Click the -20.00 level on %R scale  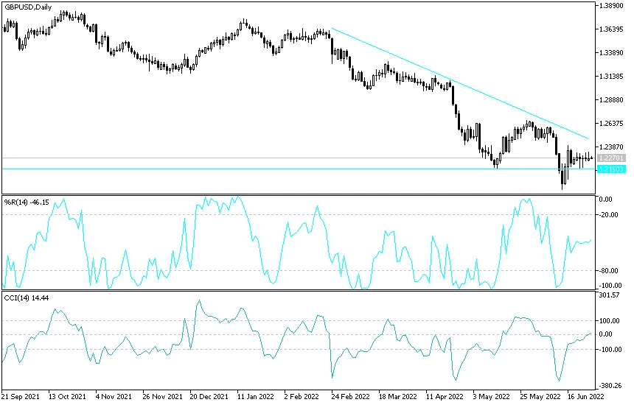(x=610, y=215)
